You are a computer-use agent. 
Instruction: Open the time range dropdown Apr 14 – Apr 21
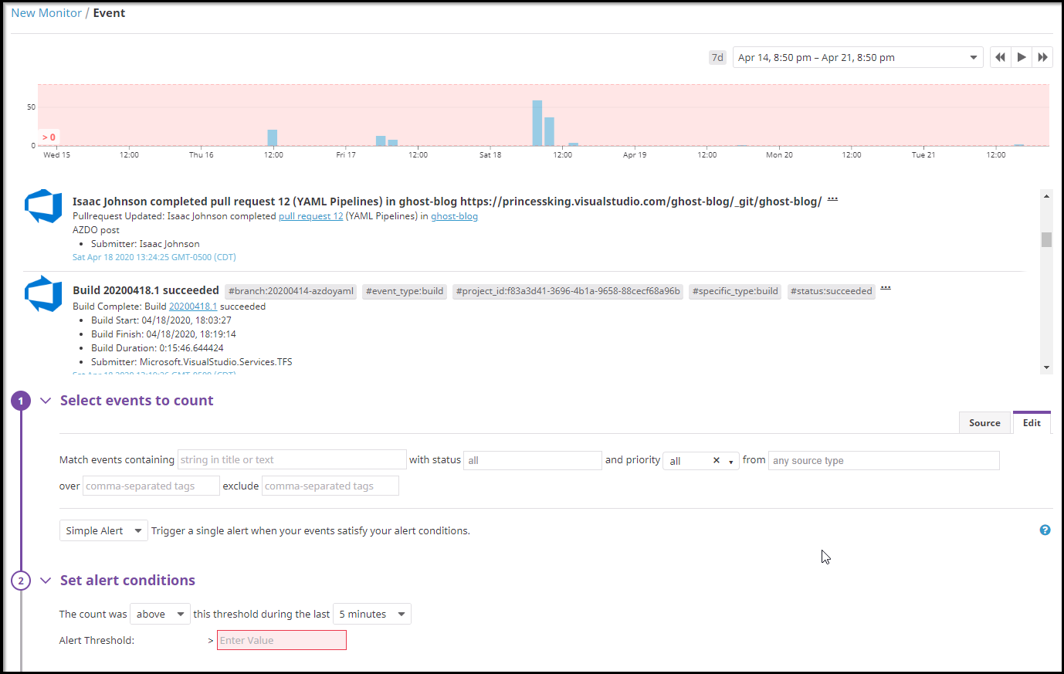(x=858, y=57)
